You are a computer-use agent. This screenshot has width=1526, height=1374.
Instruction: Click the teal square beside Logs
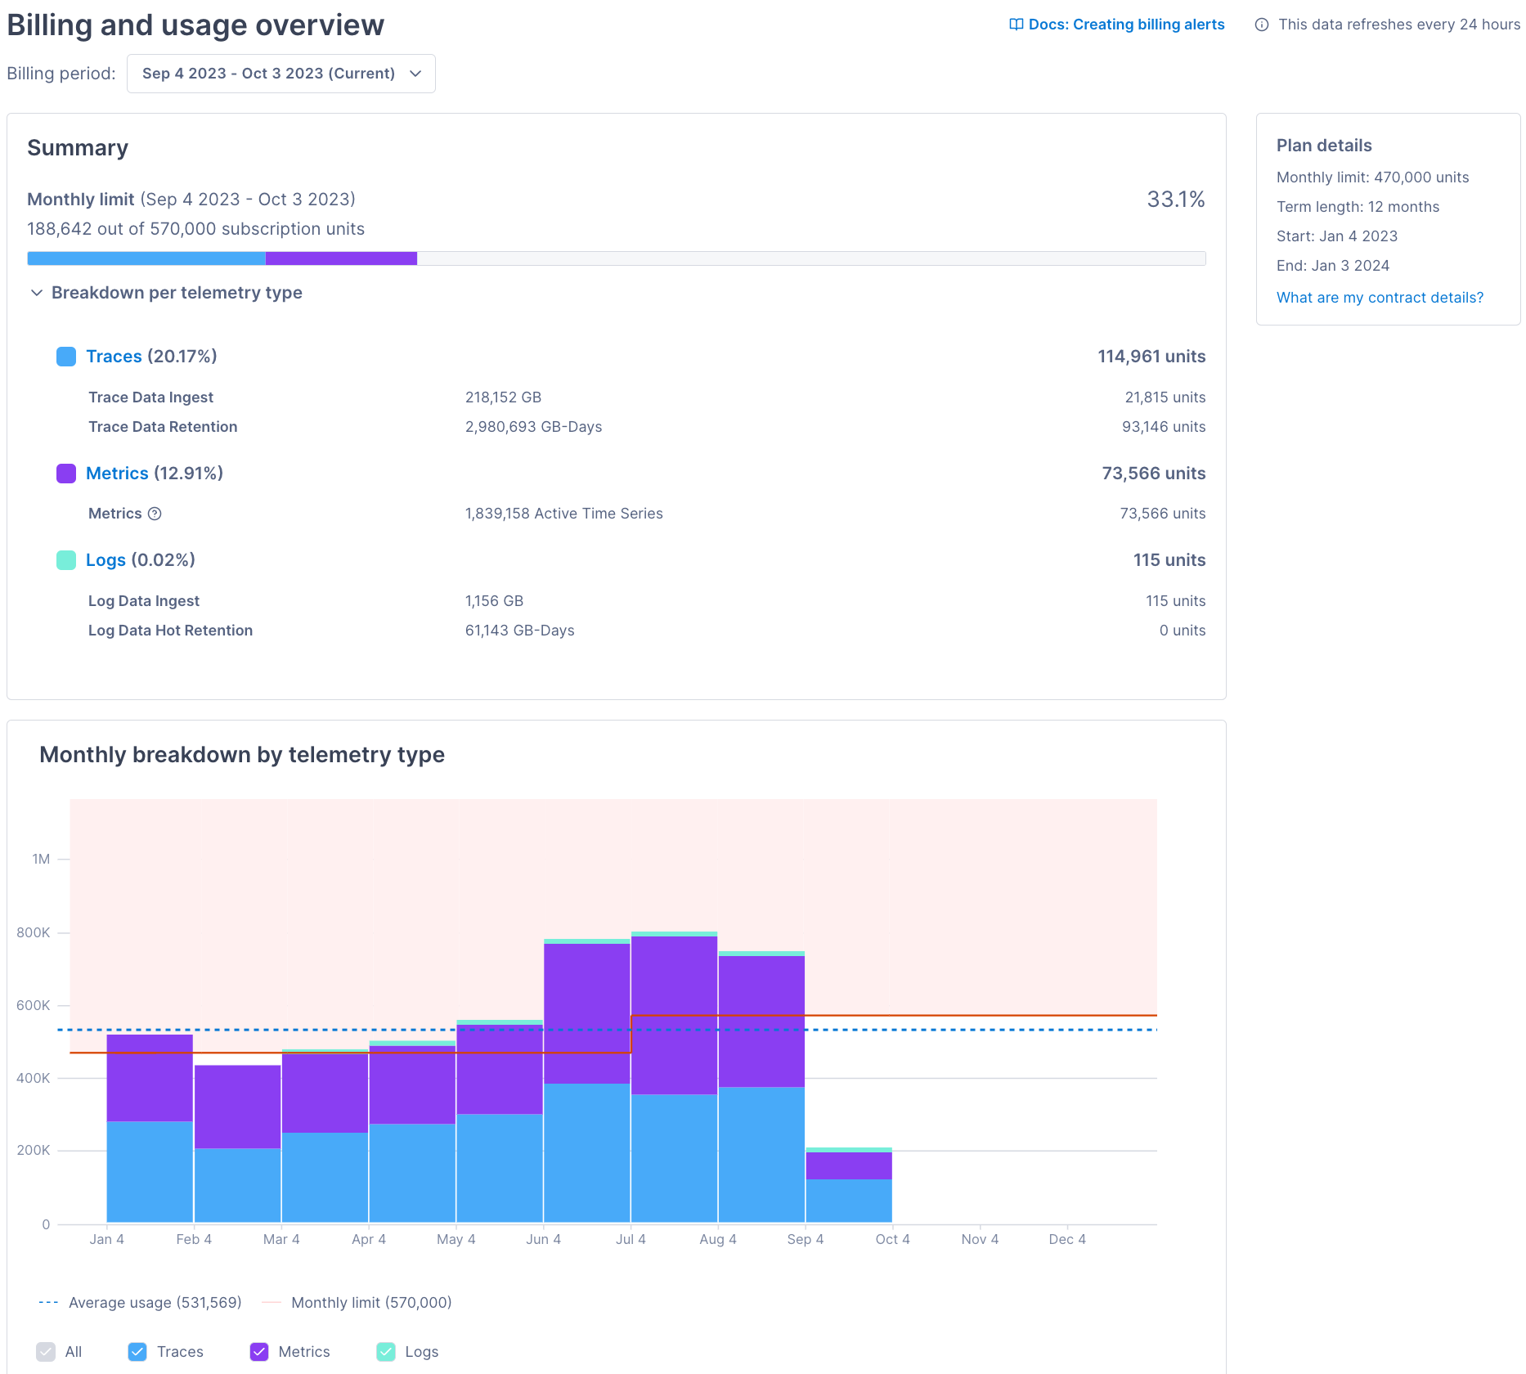coord(65,559)
